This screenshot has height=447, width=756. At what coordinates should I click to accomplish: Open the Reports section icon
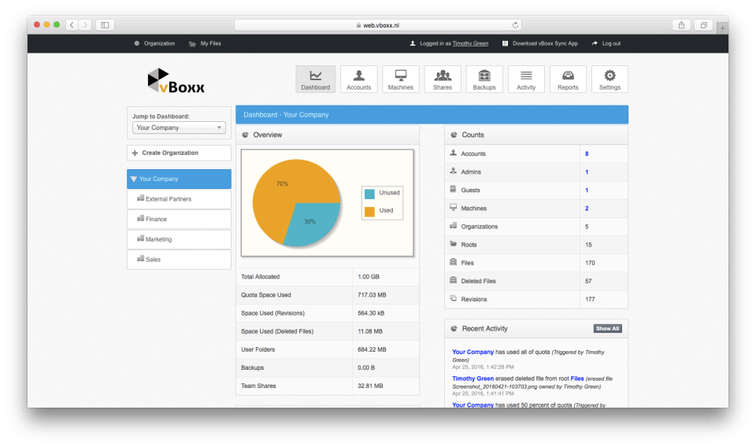click(568, 75)
